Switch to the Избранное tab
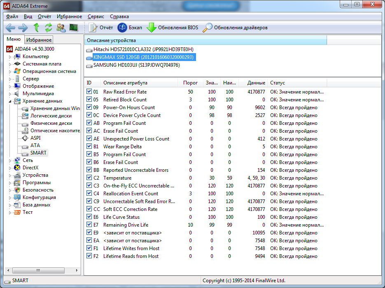Screen dimensions: 385x288 [x=39, y=40]
